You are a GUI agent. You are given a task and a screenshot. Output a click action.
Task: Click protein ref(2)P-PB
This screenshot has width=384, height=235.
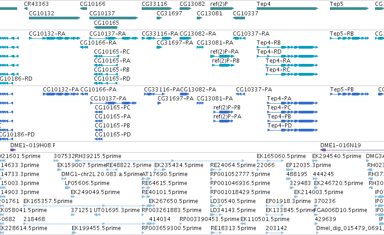point(223,113)
